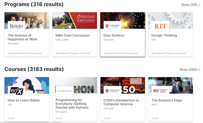
Task: Click the Programs (318 results) heading
Action: tap(34, 4)
